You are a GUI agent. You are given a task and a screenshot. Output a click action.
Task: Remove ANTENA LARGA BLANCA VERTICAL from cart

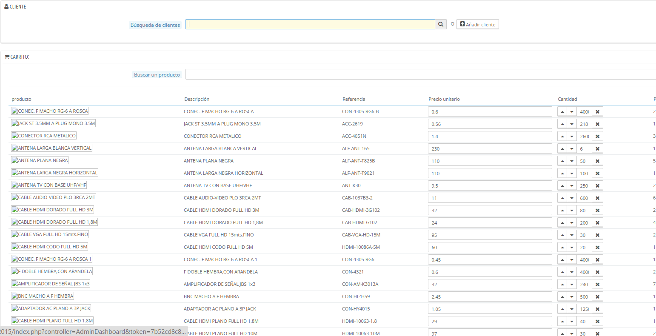click(597, 149)
